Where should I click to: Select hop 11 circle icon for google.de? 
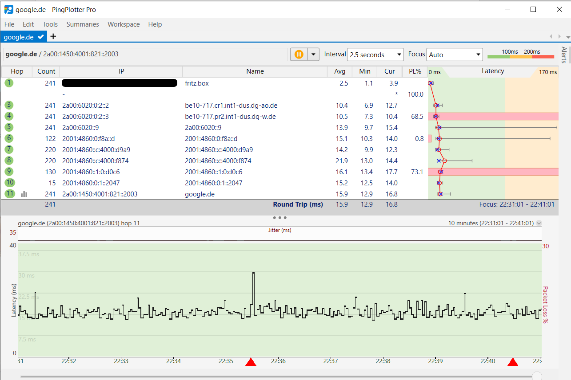tap(10, 194)
